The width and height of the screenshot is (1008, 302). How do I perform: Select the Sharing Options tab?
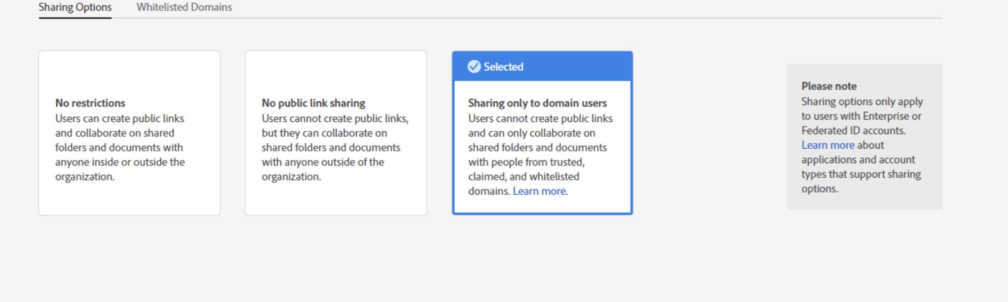coord(75,8)
